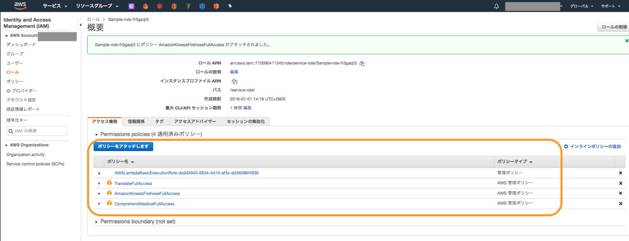
Task: Click 編集 next to session duration
Action: pyautogui.click(x=247, y=108)
